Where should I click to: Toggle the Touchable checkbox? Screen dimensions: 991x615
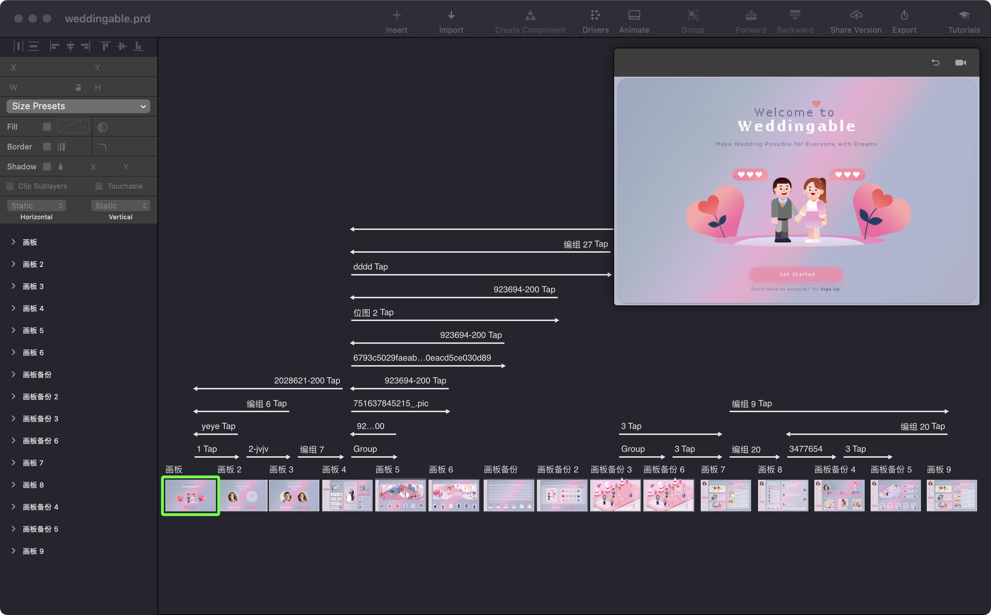point(99,186)
